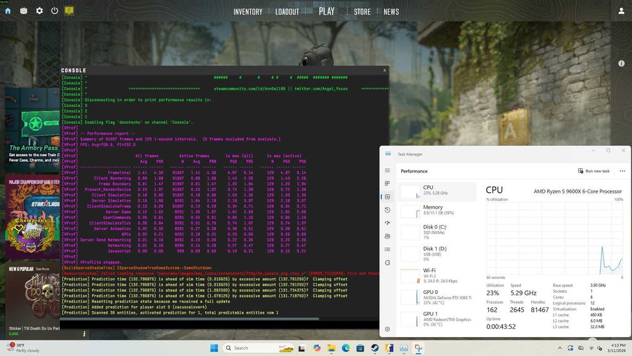This screenshot has height=356, width=632.
Task: Open the game settings gear in top bar
Action: [39, 11]
